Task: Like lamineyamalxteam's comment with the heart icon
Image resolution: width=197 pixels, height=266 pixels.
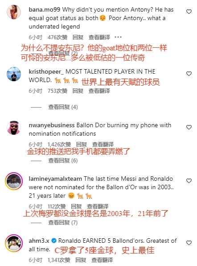Action: coord(189,181)
